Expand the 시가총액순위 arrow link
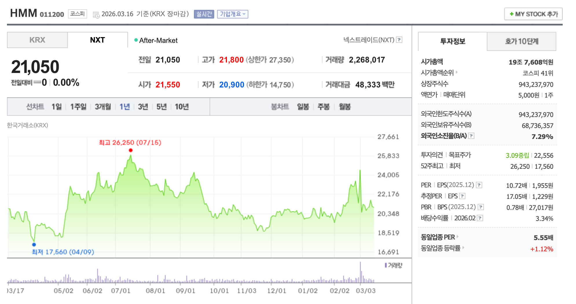The height and width of the screenshot is (304, 576). click(x=456, y=72)
